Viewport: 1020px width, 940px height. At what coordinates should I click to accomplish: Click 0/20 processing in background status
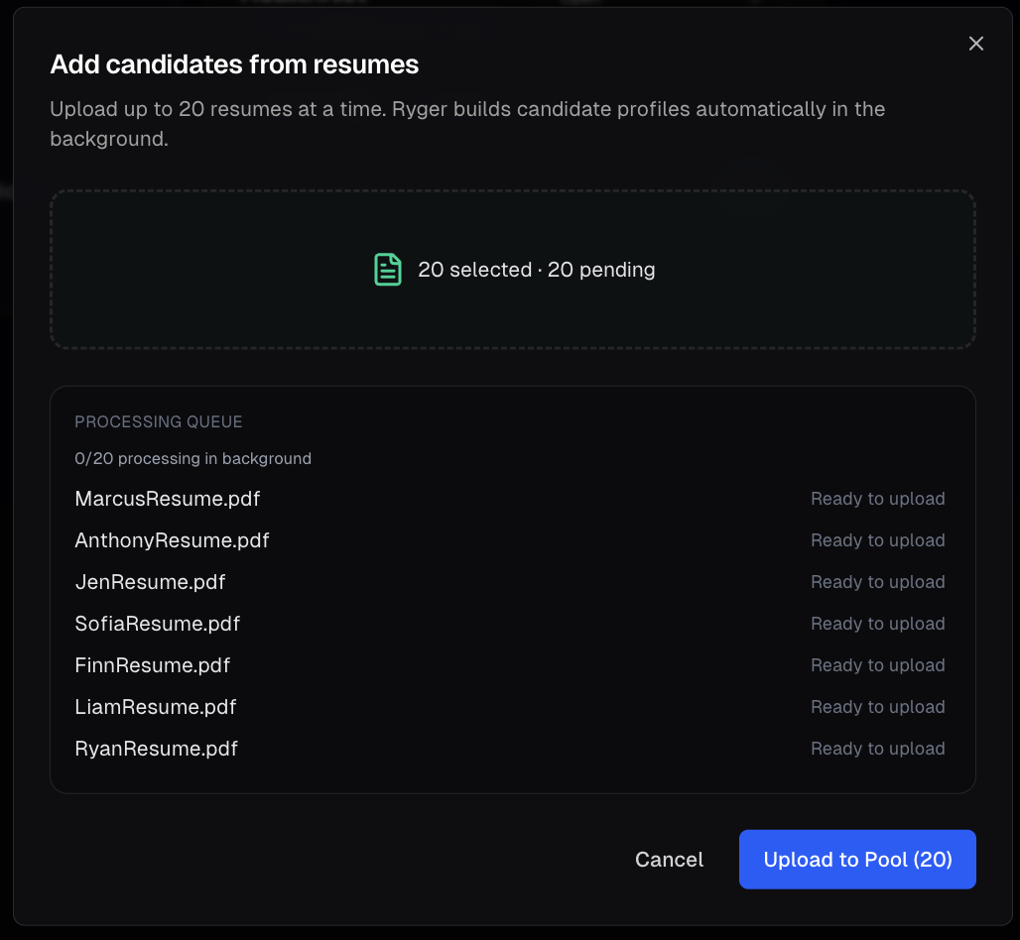click(192, 458)
